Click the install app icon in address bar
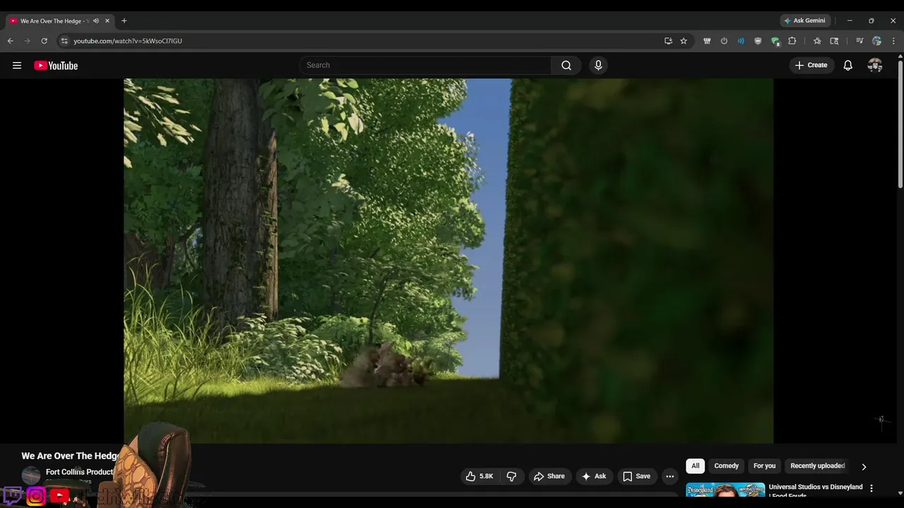904x508 pixels. click(668, 41)
